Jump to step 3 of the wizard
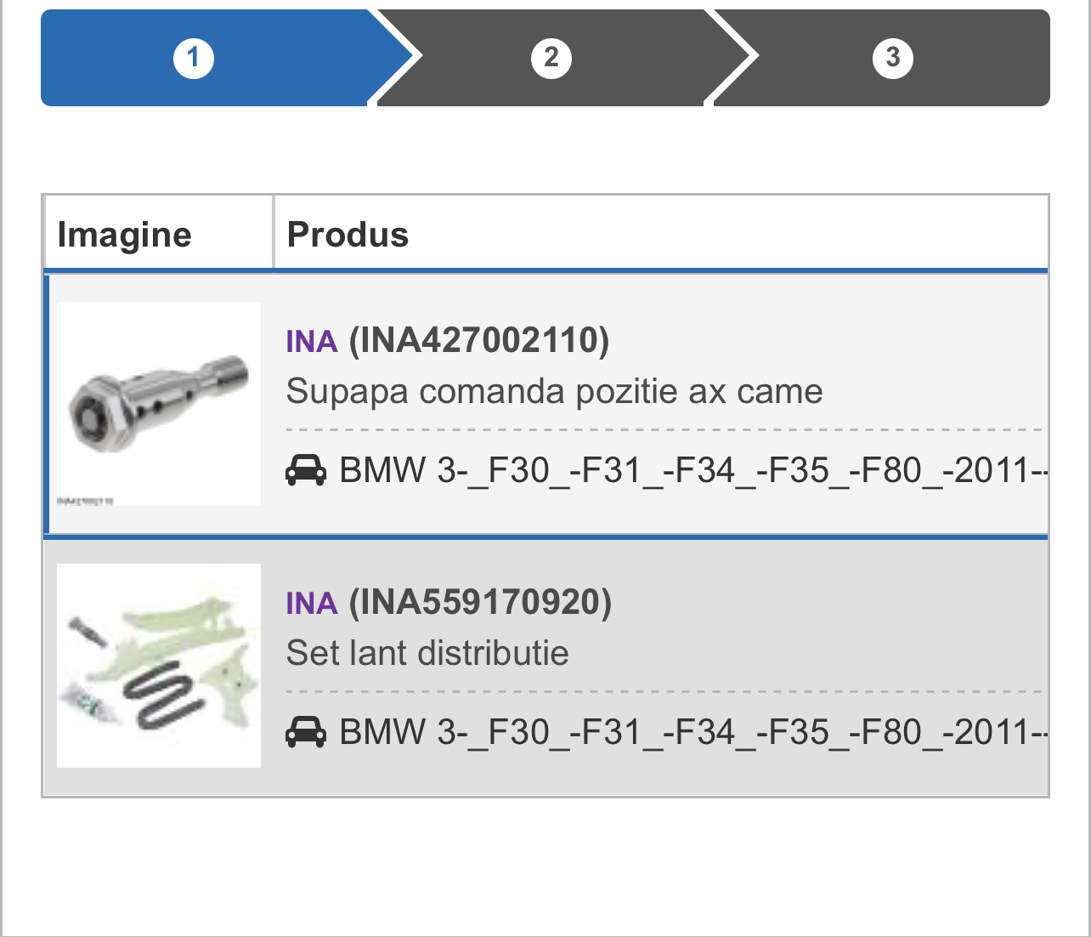Screen dimensions: 1091x937 click(892, 58)
